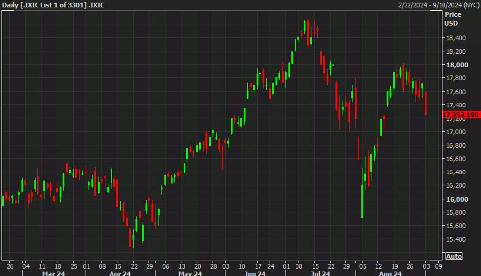Image resolution: width=481 pixels, height=276 pixels.
Task: Click the May 24 month label
Action: click(190, 273)
